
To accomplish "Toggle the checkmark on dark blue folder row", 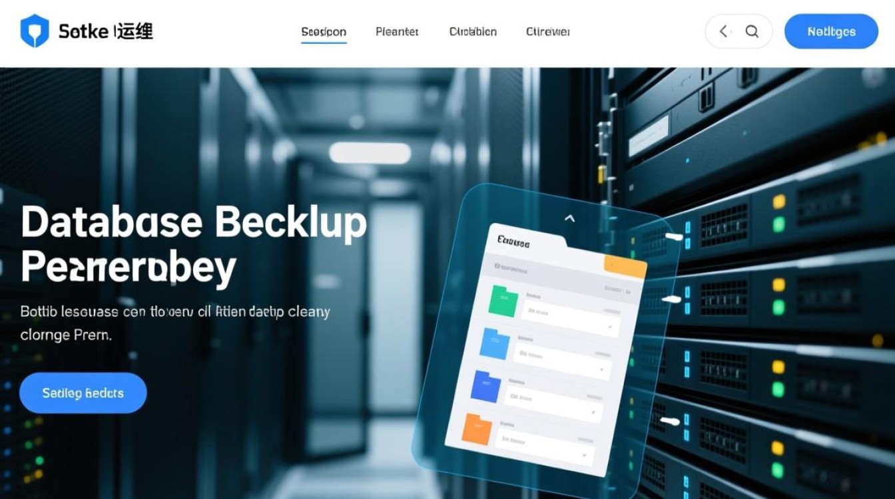I will point(593,413).
